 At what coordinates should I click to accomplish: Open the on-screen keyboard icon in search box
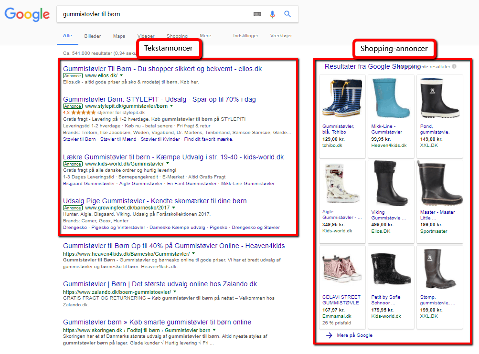tap(257, 14)
